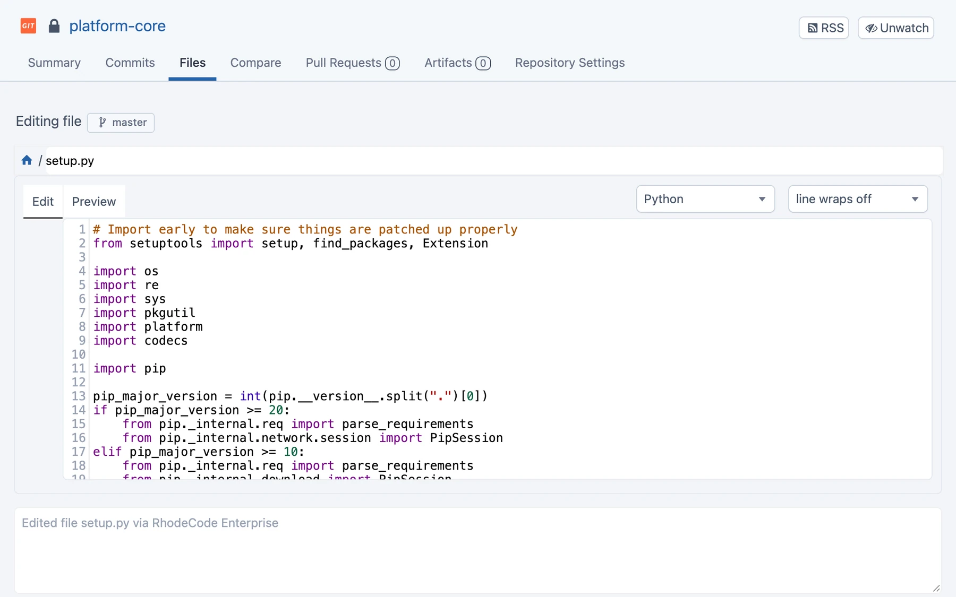Open the Artifacts tab
The width and height of the screenshot is (956, 597).
click(x=457, y=63)
